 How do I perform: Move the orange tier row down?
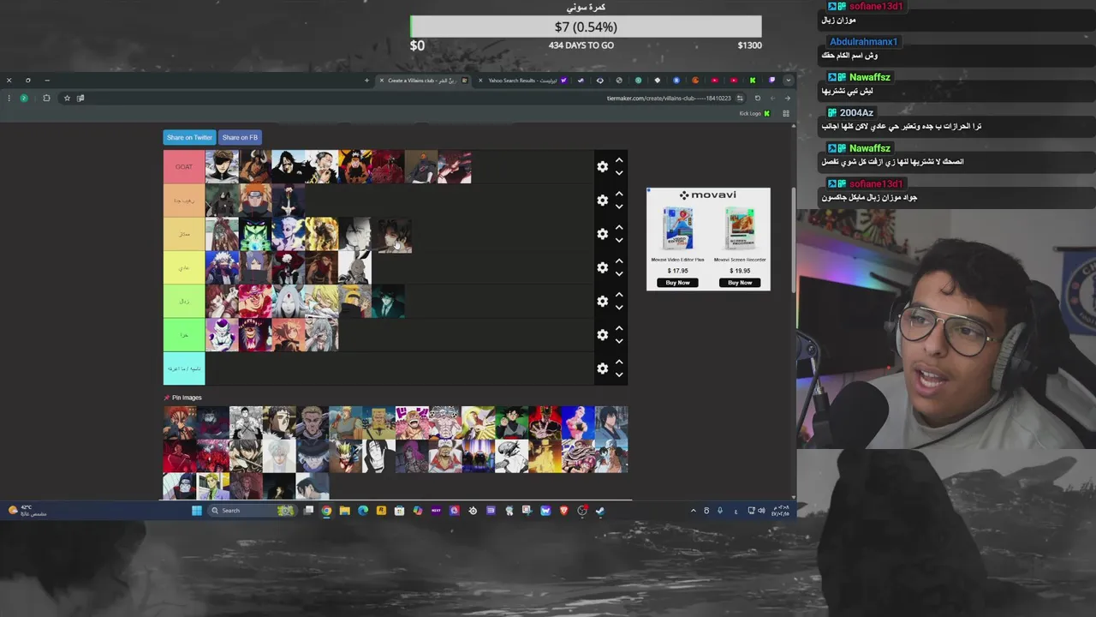619,207
